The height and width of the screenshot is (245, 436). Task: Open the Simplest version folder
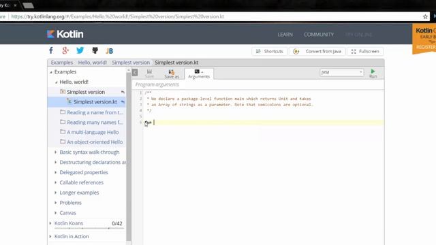click(x=87, y=92)
